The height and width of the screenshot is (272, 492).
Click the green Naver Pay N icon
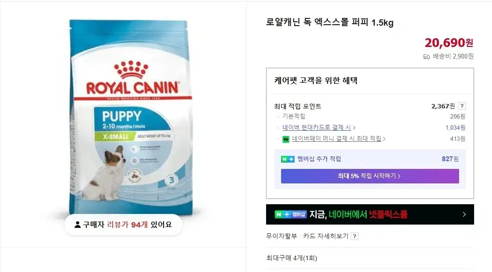coord(285,139)
